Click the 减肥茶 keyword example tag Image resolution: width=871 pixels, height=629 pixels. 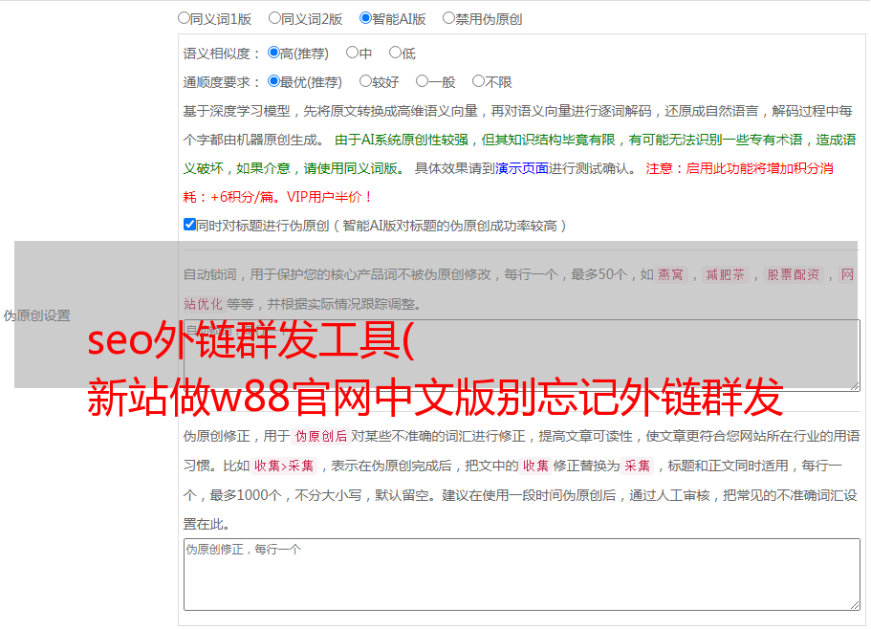[726, 274]
